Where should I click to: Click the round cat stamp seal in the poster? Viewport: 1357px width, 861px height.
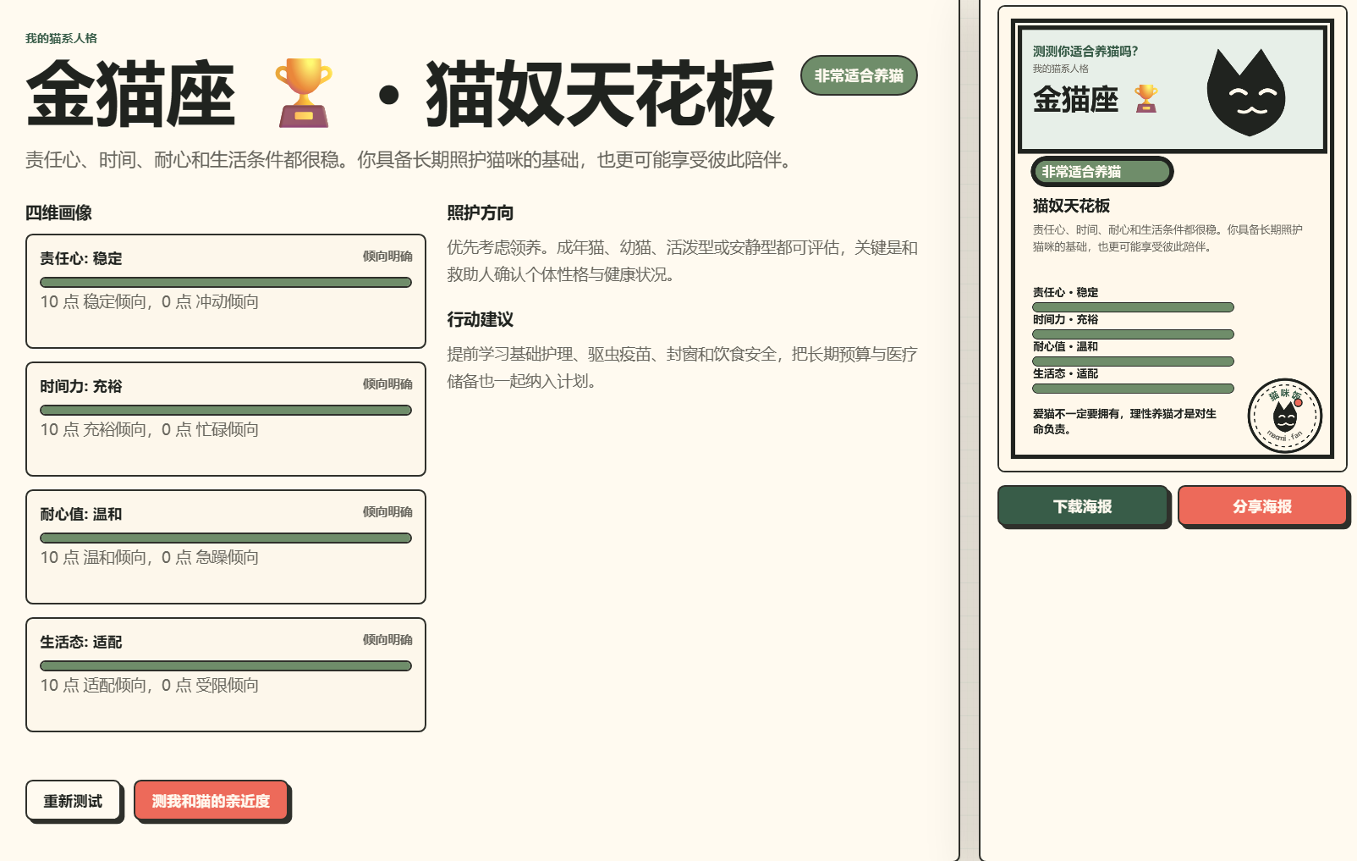[1284, 415]
